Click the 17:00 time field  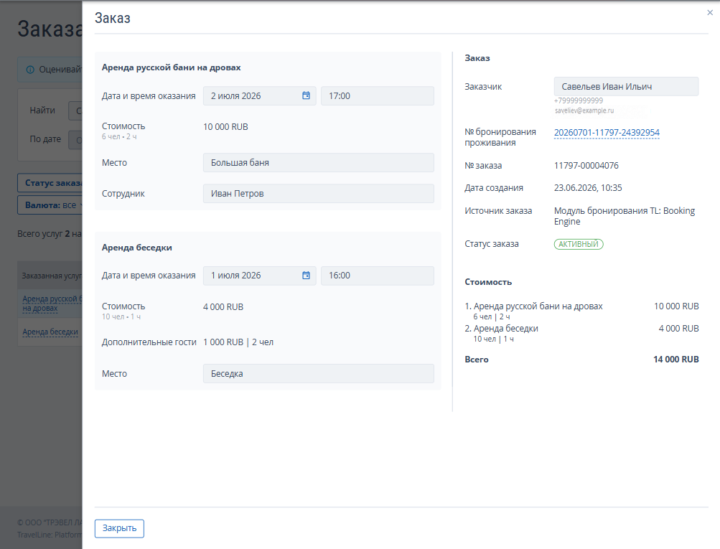click(378, 96)
